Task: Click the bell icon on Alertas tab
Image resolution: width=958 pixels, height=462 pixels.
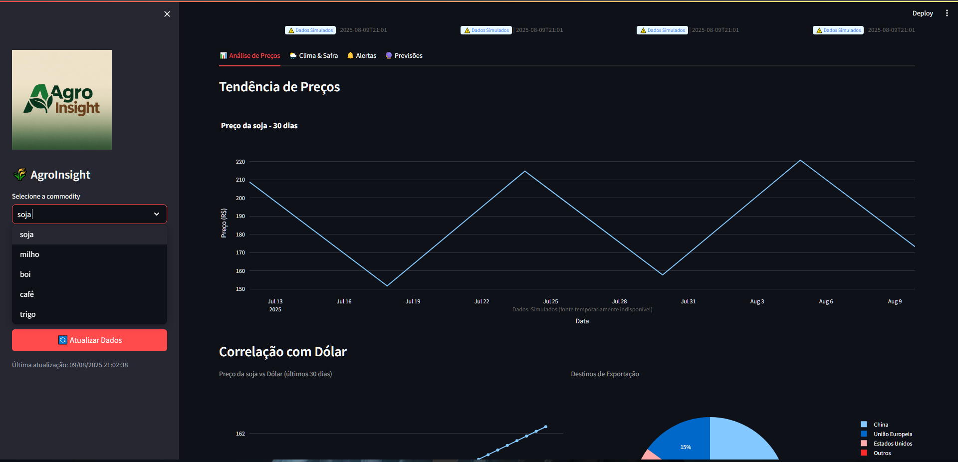Action: pos(350,56)
